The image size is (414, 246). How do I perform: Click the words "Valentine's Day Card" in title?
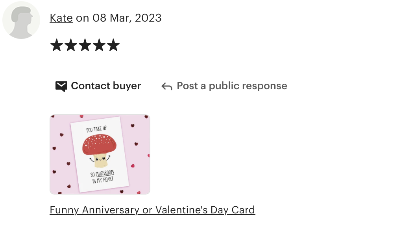205,210
